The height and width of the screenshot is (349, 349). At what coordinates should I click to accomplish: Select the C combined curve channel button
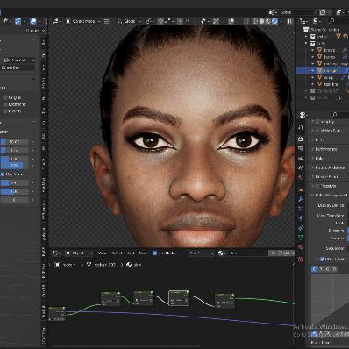[x=315, y=269]
